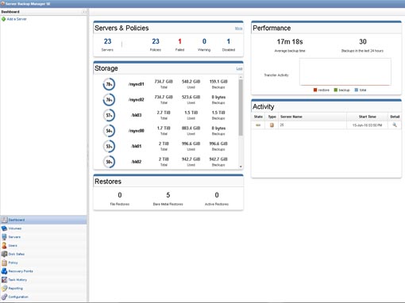This screenshot has width=405, height=303.
Task: Sort by Start Time column header
Action: 368,117
